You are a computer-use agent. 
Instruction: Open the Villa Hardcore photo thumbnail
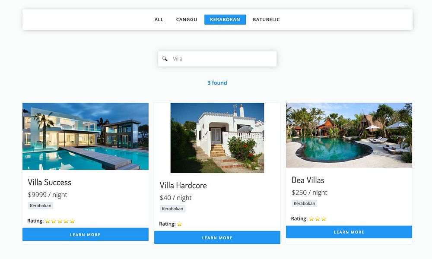point(217,138)
